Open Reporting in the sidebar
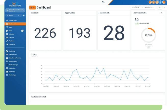Viewport: 167px width, 110px height. pos(15,71)
